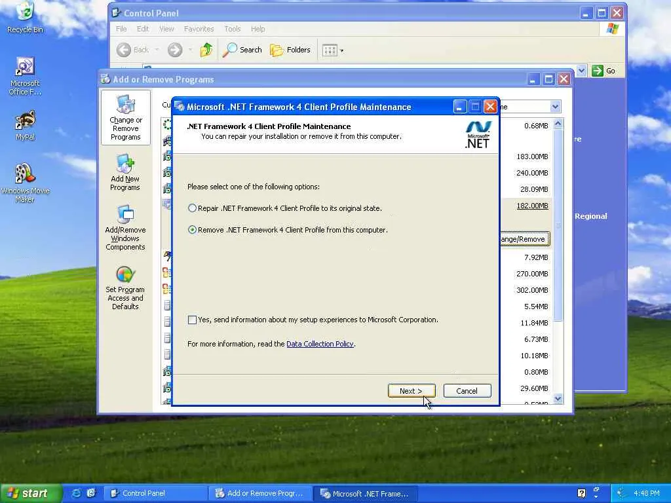671x503 pixels.
Task: Open the Edit menu in Control Panel
Action: (142, 29)
